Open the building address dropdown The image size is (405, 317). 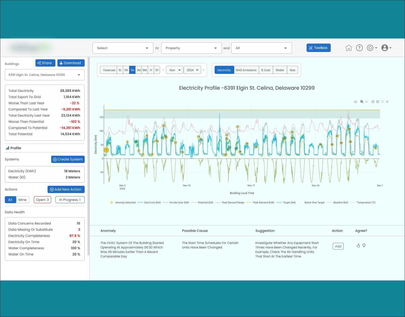pos(45,75)
